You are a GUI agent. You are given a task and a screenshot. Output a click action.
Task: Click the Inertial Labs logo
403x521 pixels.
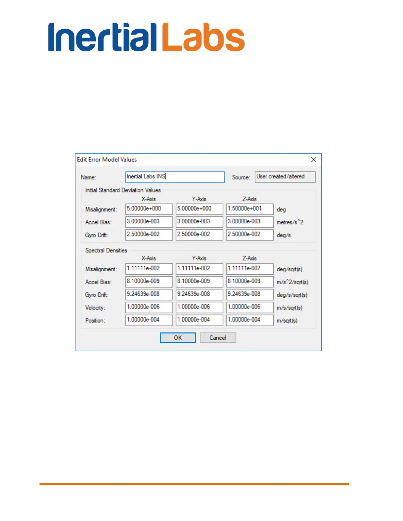point(147,37)
